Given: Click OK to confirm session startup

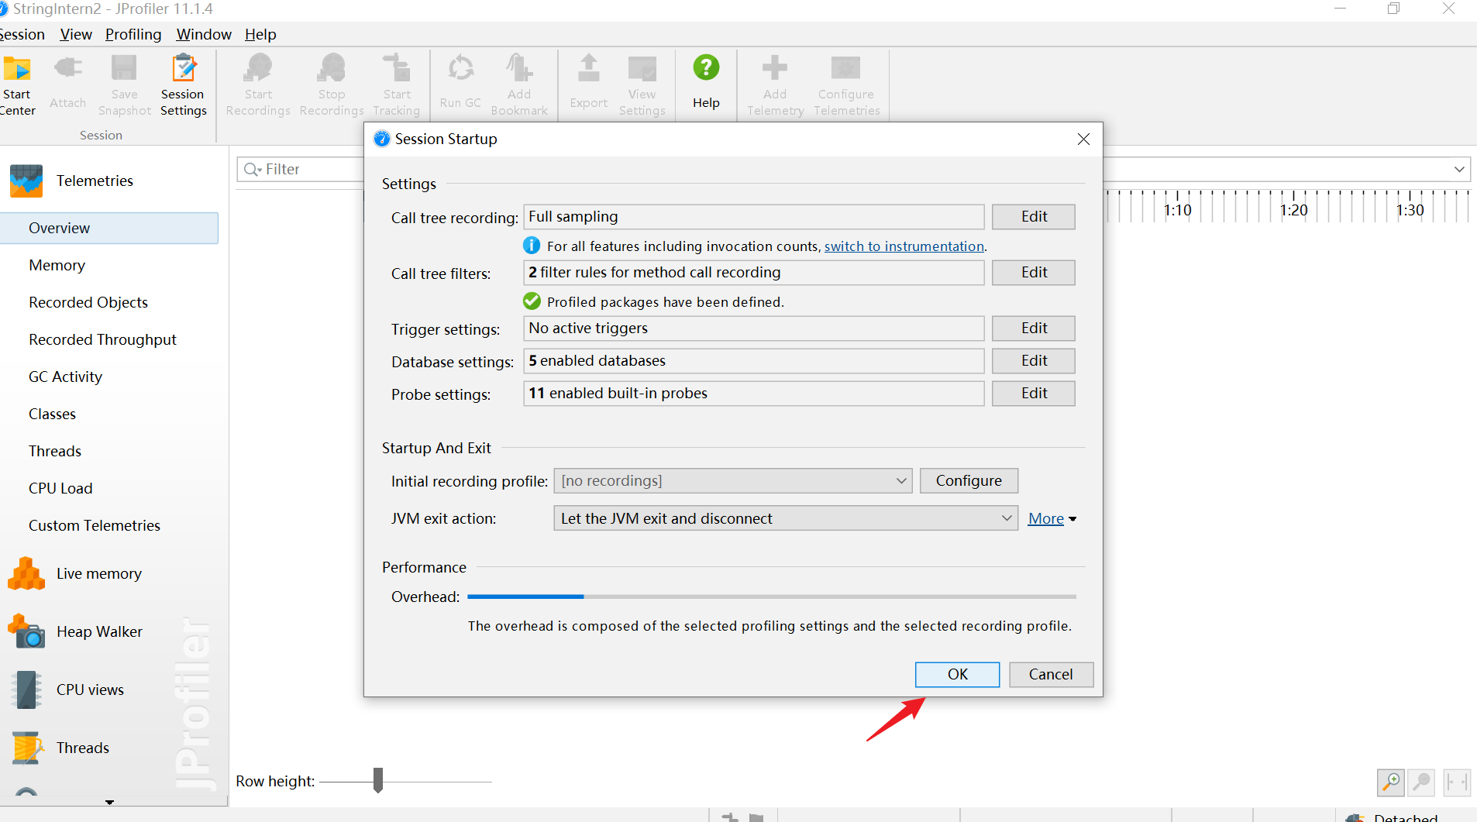Looking at the screenshot, I should (x=957, y=674).
